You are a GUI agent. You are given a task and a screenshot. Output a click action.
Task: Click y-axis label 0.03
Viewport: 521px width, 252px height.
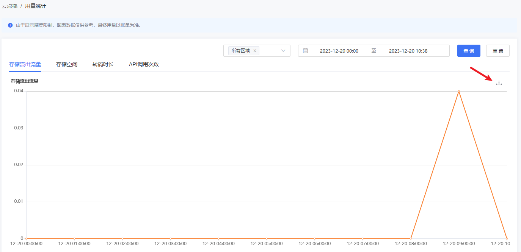click(19, 128)
